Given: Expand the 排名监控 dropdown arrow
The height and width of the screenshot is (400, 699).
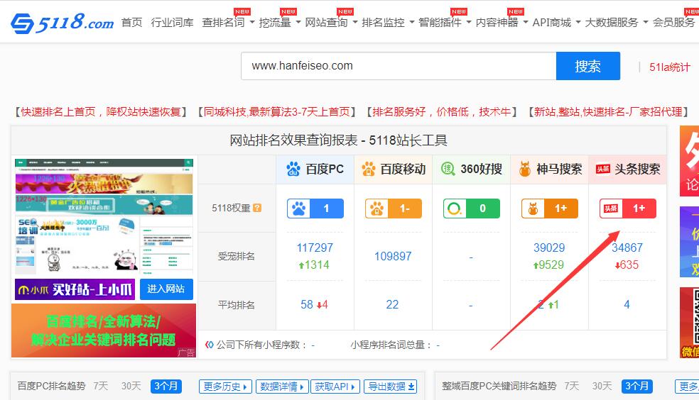Looking at the screenshot, I should [411, 22].
